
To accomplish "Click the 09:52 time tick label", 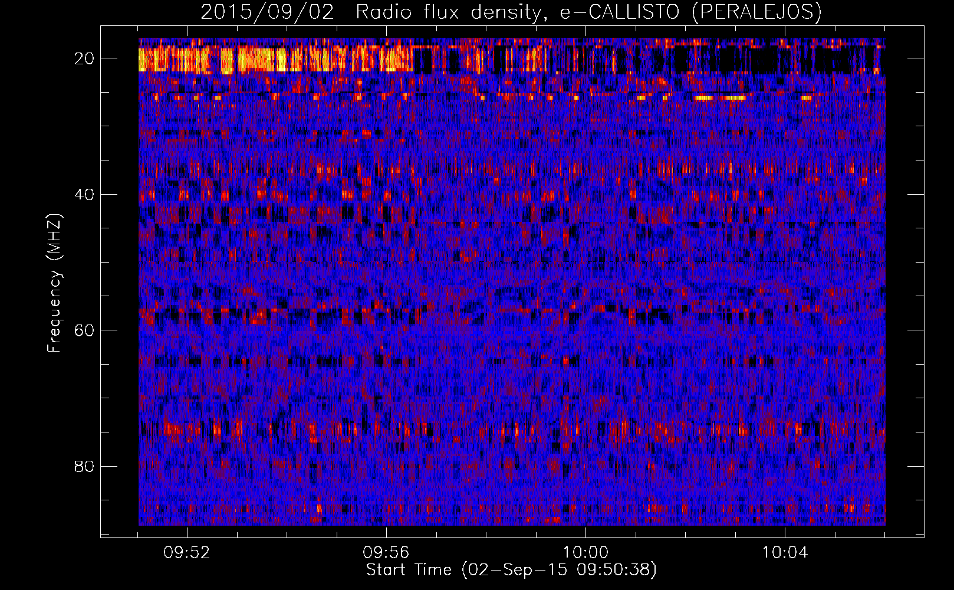I will tap(187, 553).
